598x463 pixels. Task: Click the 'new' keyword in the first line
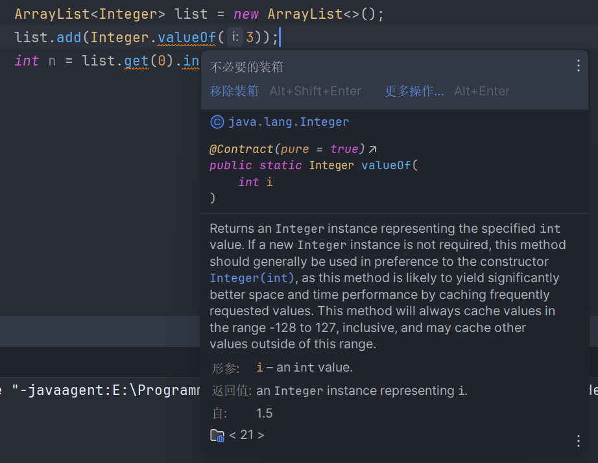pos(246,14)
